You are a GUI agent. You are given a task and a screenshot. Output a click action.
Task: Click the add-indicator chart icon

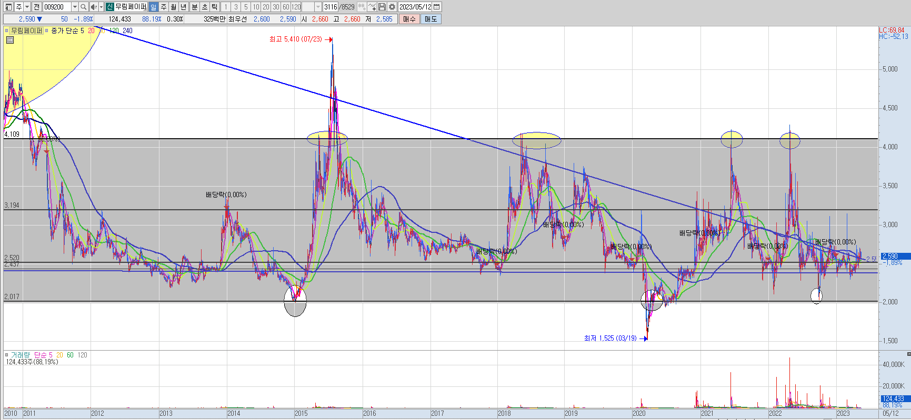tap(372, 7)
